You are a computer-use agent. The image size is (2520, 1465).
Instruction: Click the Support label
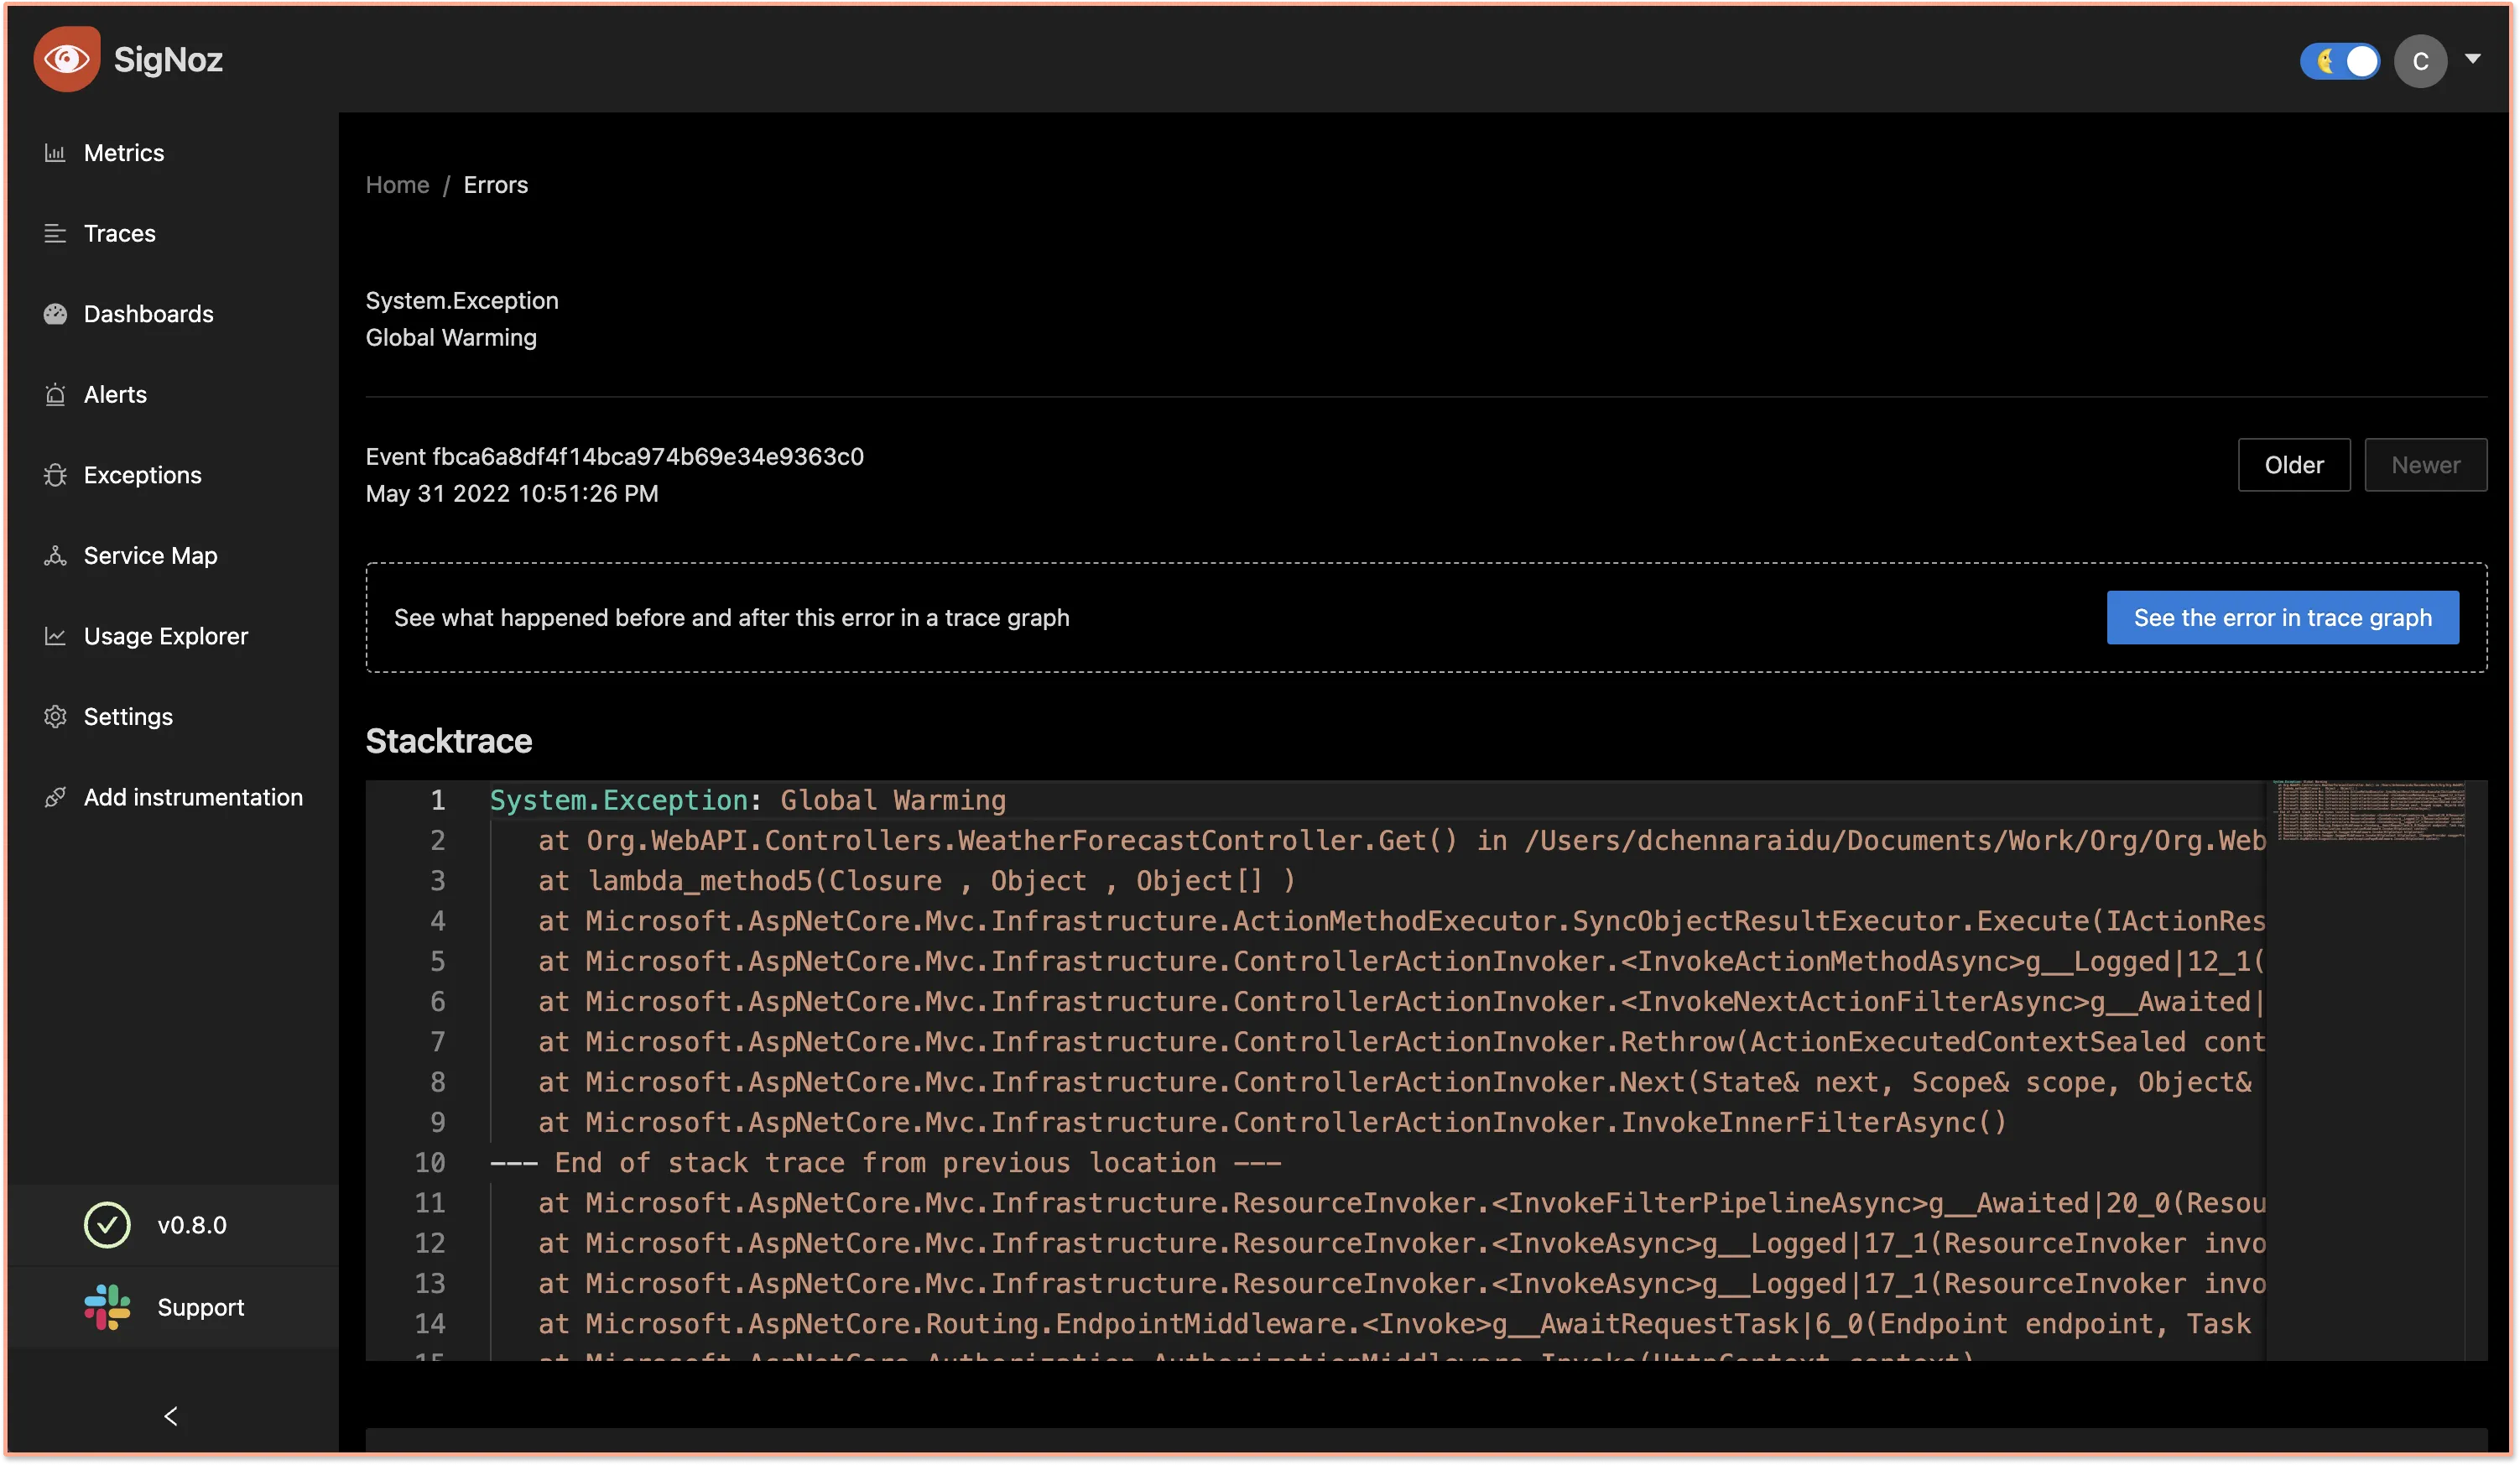pos(201,1306)
